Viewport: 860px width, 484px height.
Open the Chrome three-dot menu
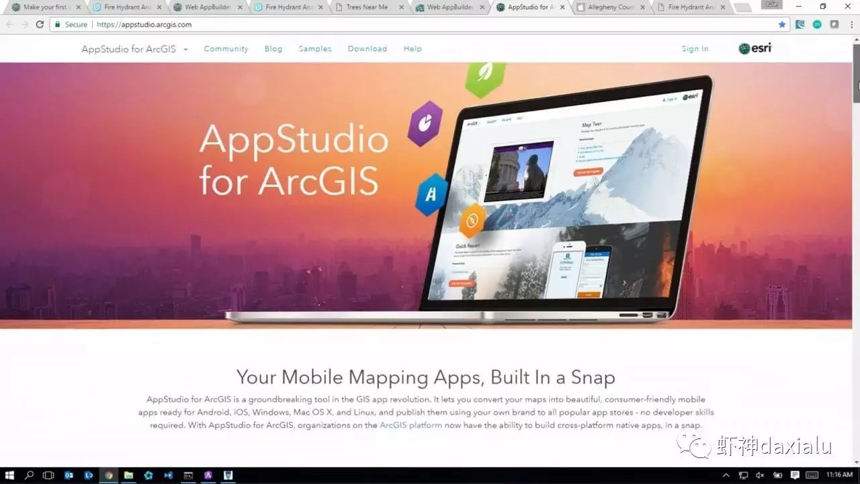(x=851, y=24)
